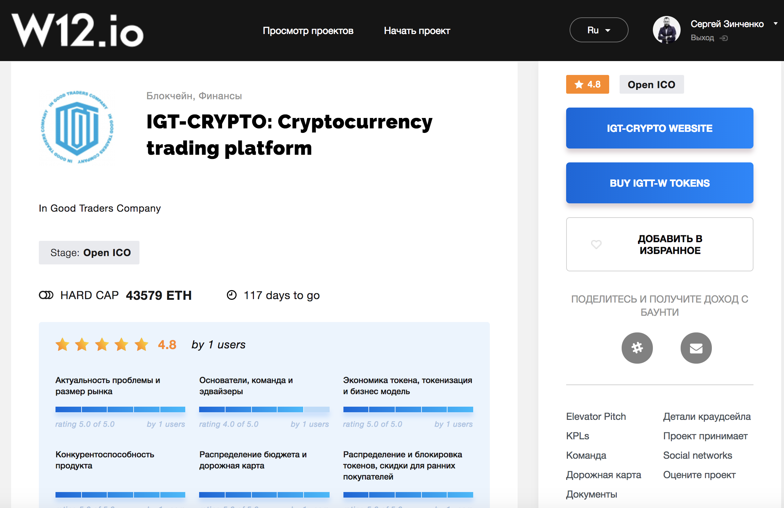Click the orange 4.8 star rating badge
This screenshot has width=784, height=508.
point(587,84)
